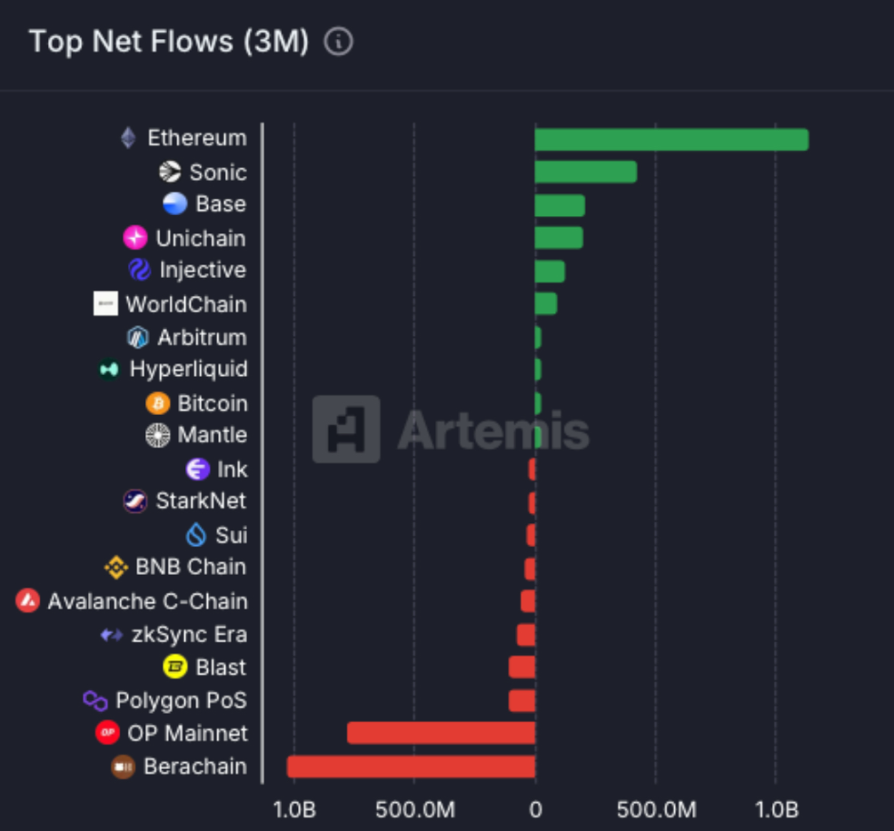Click the Sonic chain logo icon
This screenshot has width=894, height=831.
pyautogui.click(x=170, y=172)
